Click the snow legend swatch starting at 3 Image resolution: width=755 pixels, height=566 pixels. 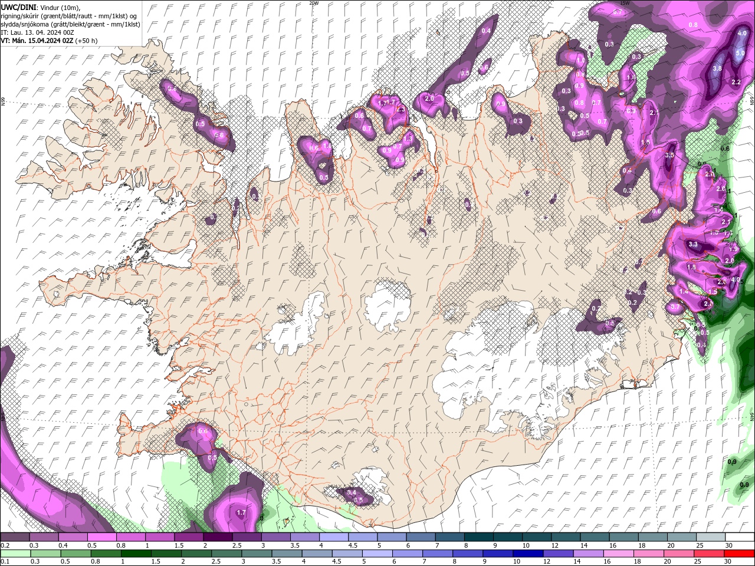coord(275,537)
